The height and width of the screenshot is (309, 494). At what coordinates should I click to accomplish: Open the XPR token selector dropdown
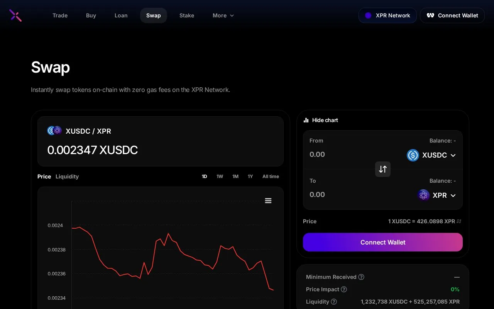point(437,195)
